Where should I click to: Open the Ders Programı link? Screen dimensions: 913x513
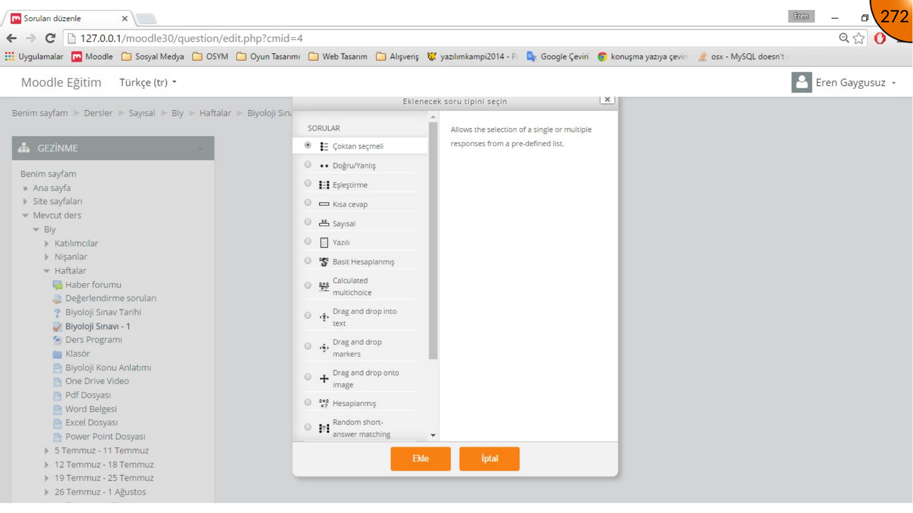94,340
